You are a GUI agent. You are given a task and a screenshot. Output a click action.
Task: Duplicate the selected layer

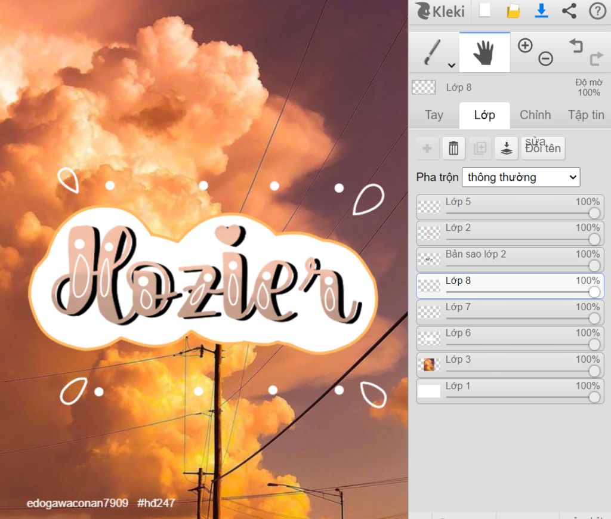480,148
